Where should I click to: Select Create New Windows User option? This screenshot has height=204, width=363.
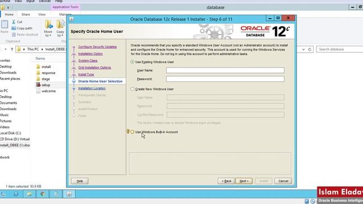132,89
